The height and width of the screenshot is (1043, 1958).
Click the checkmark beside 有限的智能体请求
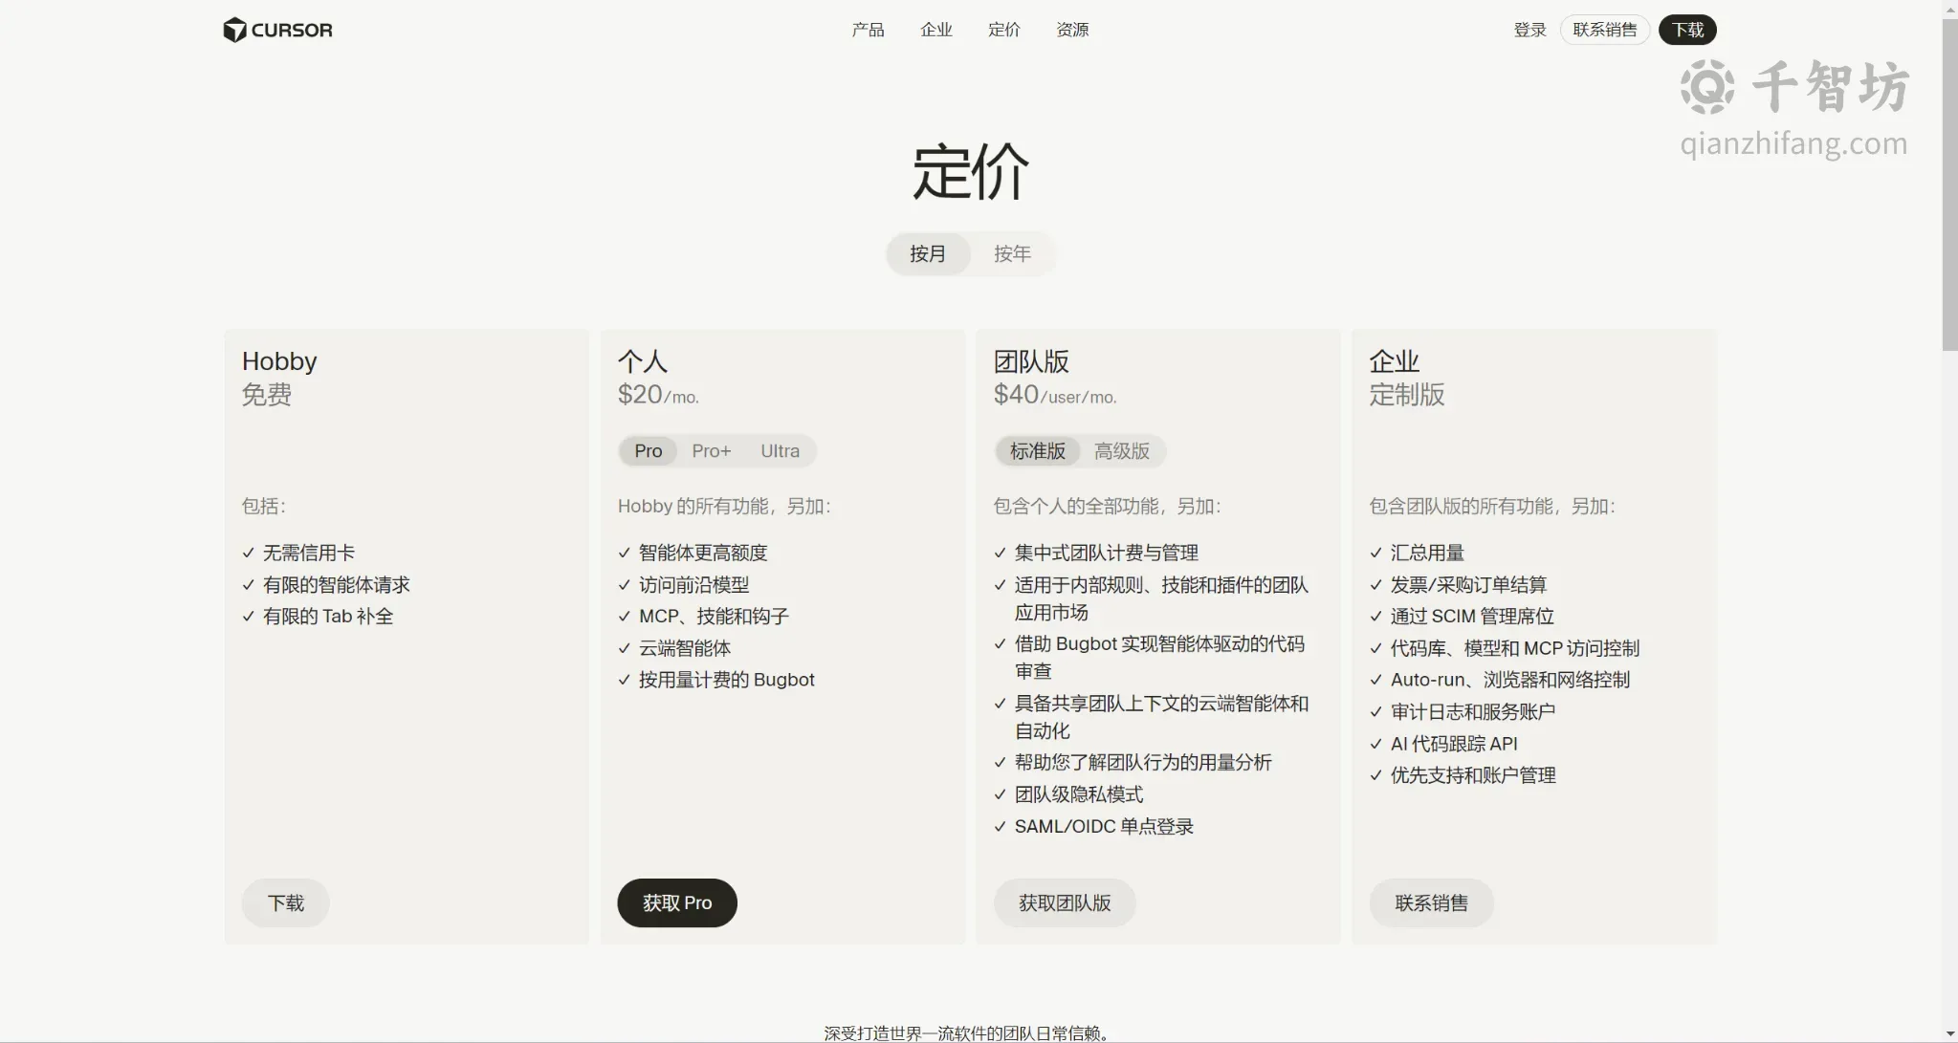248,584
